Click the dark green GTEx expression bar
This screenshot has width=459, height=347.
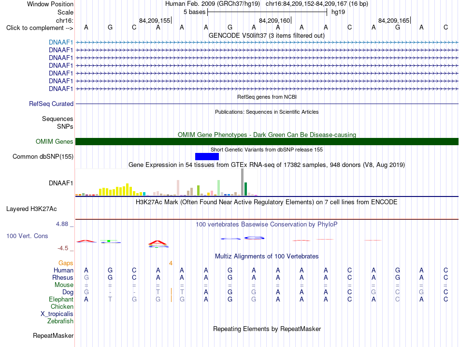point(246,189)
